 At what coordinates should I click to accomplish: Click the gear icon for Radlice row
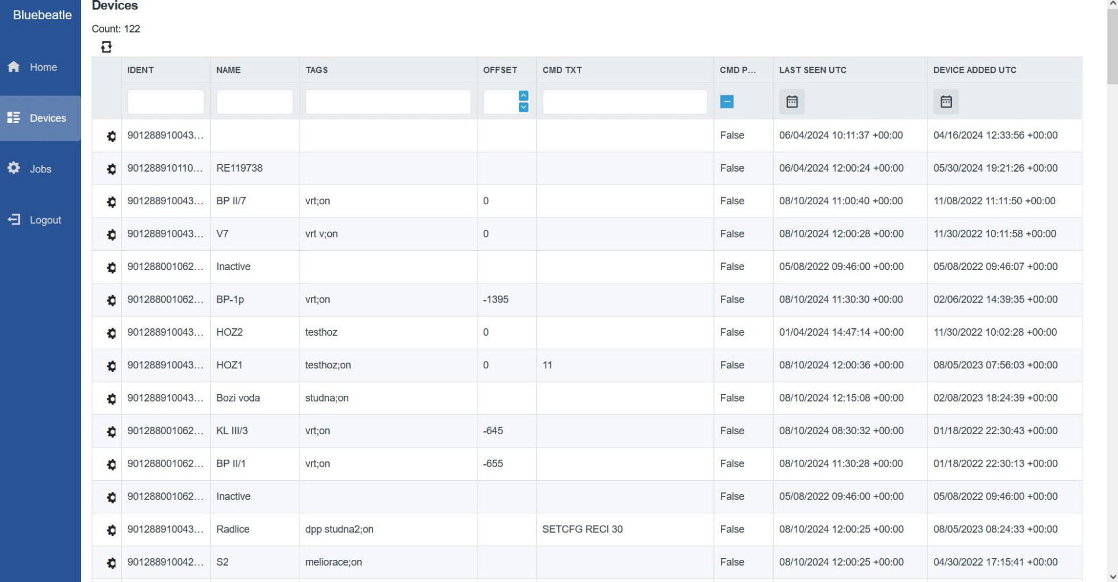click(111, 530)
